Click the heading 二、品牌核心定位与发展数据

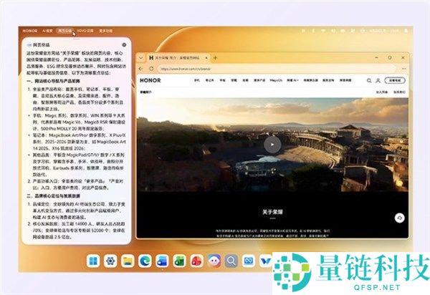coord(54,196)
